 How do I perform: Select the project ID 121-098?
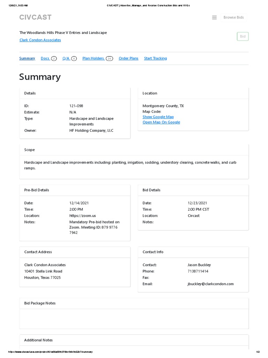(x=76, y=106)
